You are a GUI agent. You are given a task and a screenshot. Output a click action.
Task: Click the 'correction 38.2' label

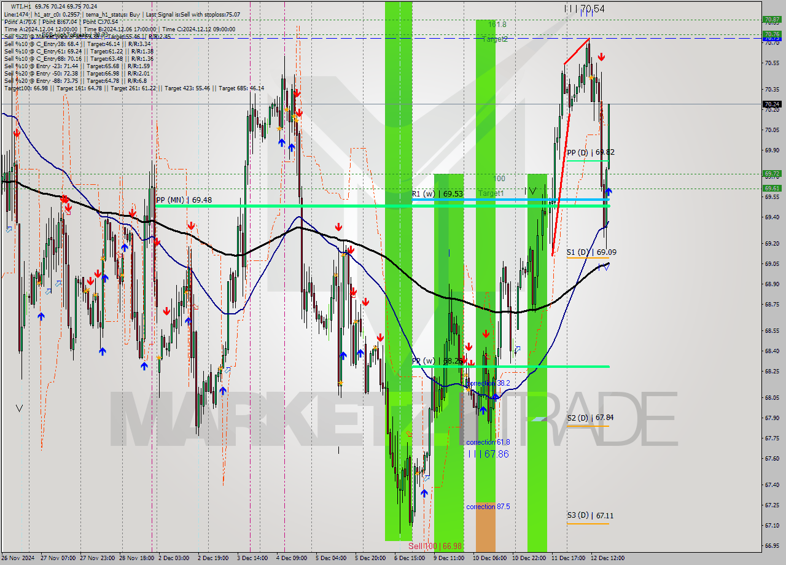point(488,383)
